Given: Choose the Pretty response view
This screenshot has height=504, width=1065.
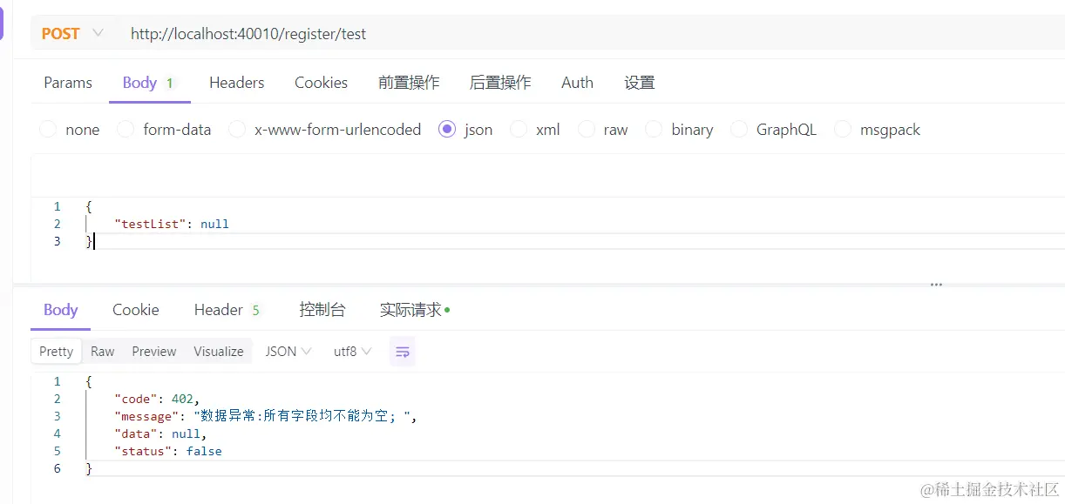Looking at the screenshot, I should tap(57, 352).
